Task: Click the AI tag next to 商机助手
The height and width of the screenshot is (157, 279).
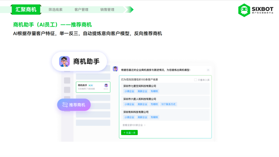Action: [91, 85]
